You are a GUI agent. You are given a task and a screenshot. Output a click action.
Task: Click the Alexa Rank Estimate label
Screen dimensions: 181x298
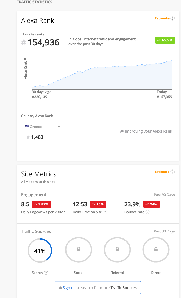162,18
